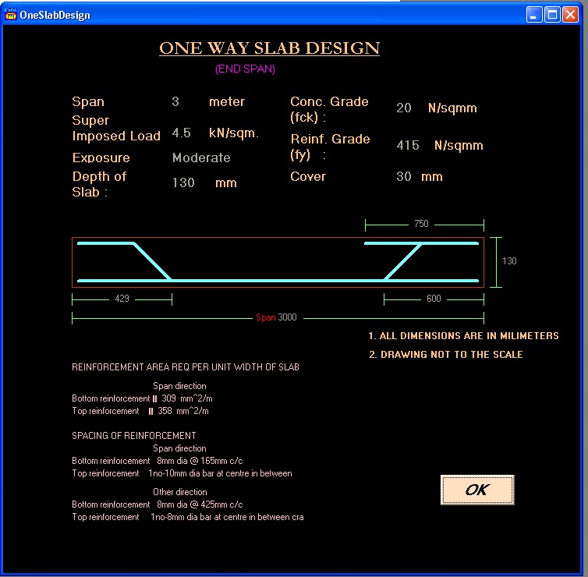Close the OneSlabDesign window
Viewport: 588px width, 577px height.
point(570,15)
